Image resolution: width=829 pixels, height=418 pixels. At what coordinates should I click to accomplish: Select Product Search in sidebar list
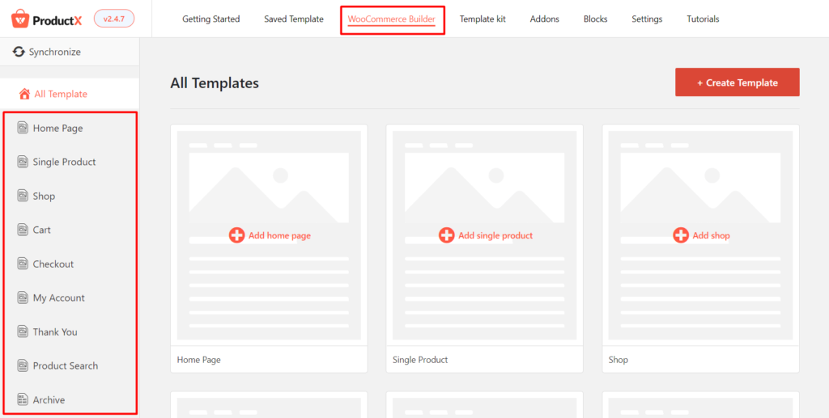[x=66, y=365]
